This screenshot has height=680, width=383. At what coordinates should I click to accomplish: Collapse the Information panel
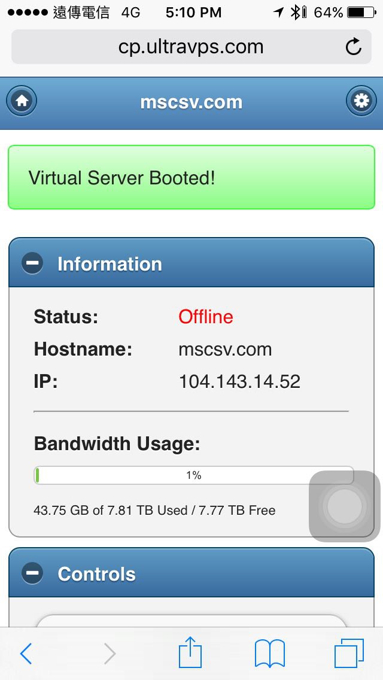click(x=110, y=264)
